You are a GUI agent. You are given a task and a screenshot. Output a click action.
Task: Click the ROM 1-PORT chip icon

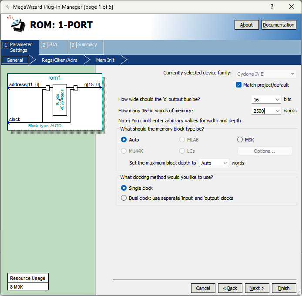(18, 25)
